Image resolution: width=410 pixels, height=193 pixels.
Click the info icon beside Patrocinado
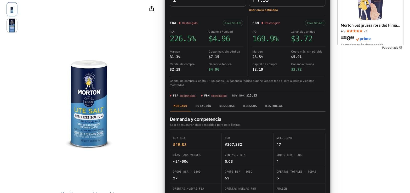click(x=401, y=48)
